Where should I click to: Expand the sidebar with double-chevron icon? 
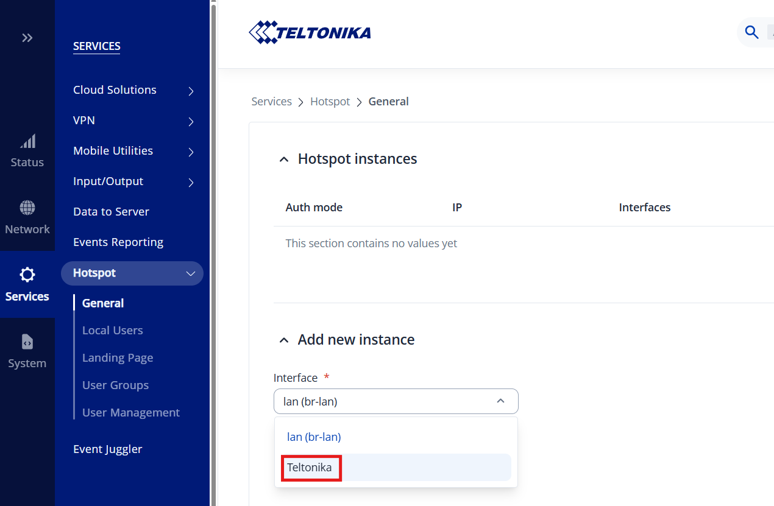coord(27,38)
